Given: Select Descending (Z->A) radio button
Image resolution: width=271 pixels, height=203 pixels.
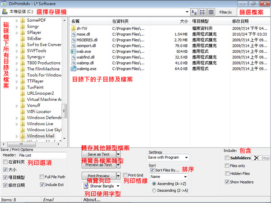Looking at the screenshot, I should click(154, 190).
